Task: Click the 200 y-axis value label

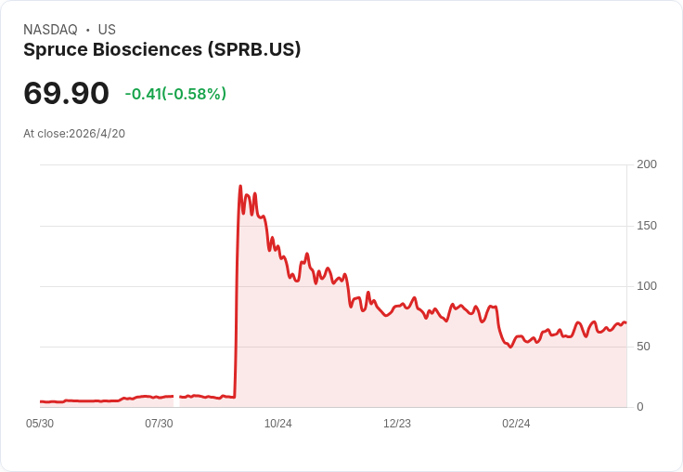Action: [x=647, y=164]
